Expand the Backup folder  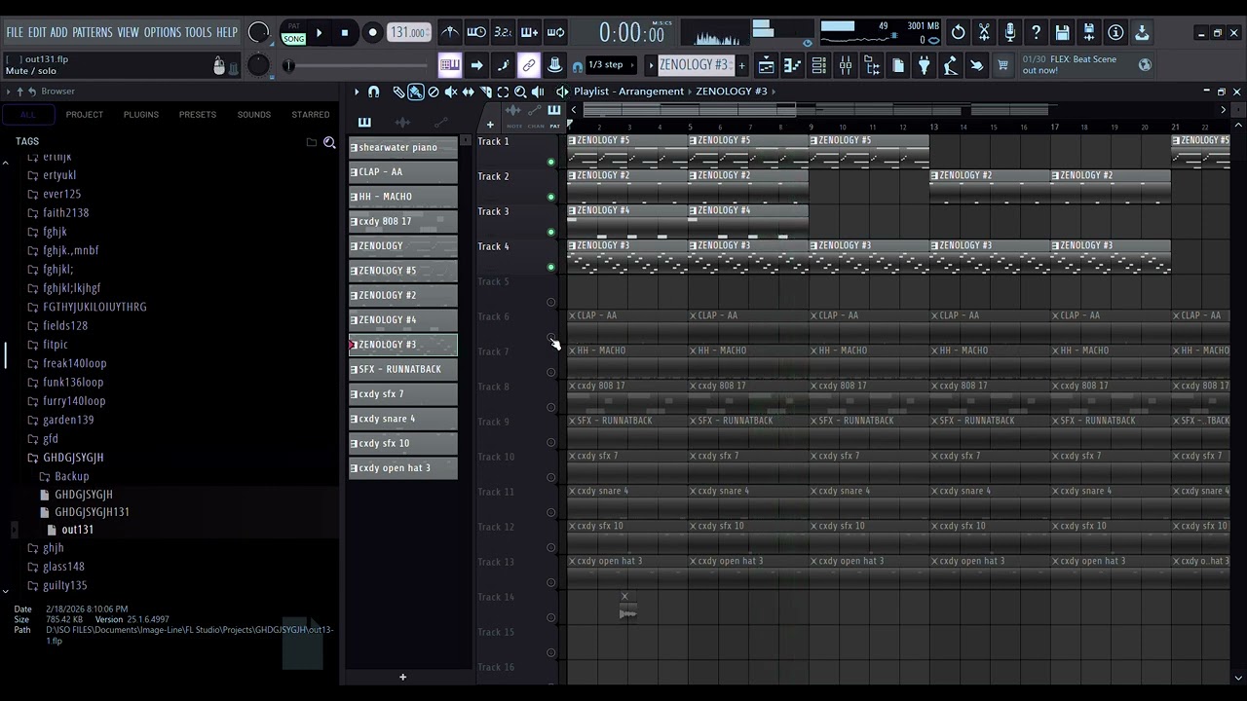tap(64, 476)
